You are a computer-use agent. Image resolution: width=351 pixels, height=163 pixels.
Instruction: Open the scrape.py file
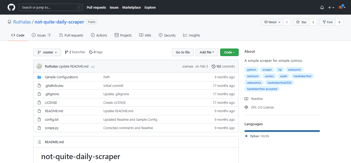click(x=52, y=128)
